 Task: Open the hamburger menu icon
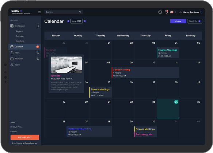point(39,12)
